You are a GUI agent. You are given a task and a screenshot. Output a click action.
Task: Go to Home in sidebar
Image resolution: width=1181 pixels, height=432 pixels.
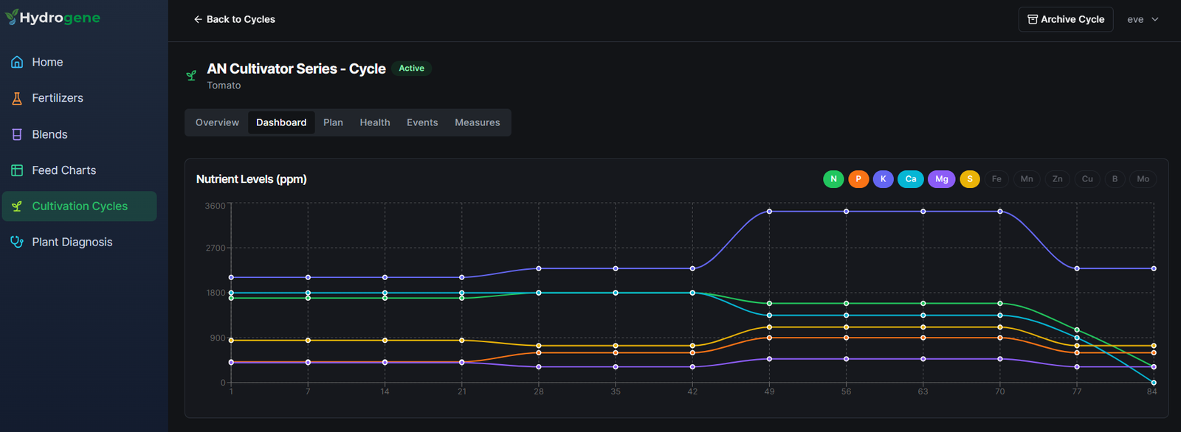click(x=80, y=62)
